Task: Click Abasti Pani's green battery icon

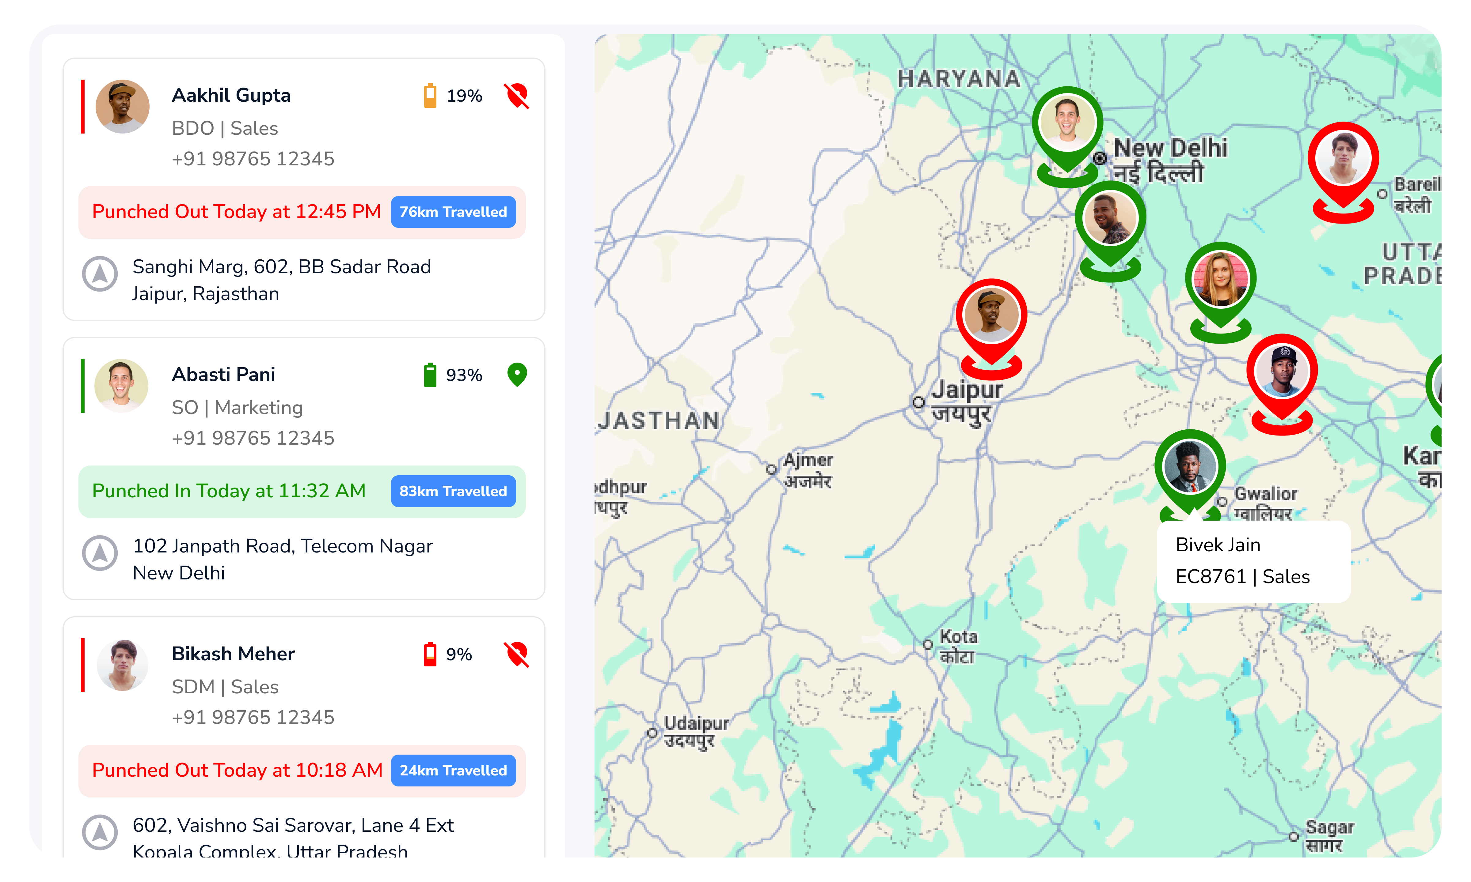Action: coord(430,375)
